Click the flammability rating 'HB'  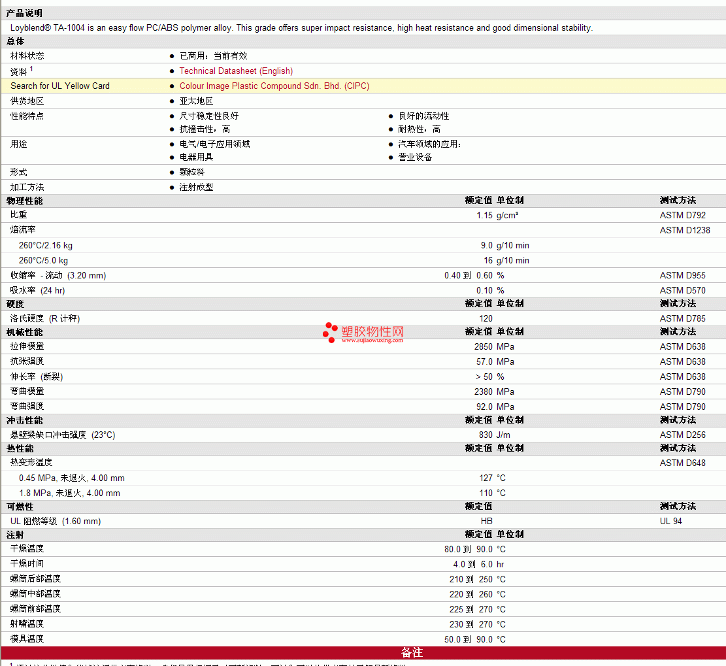click(487, 522)
